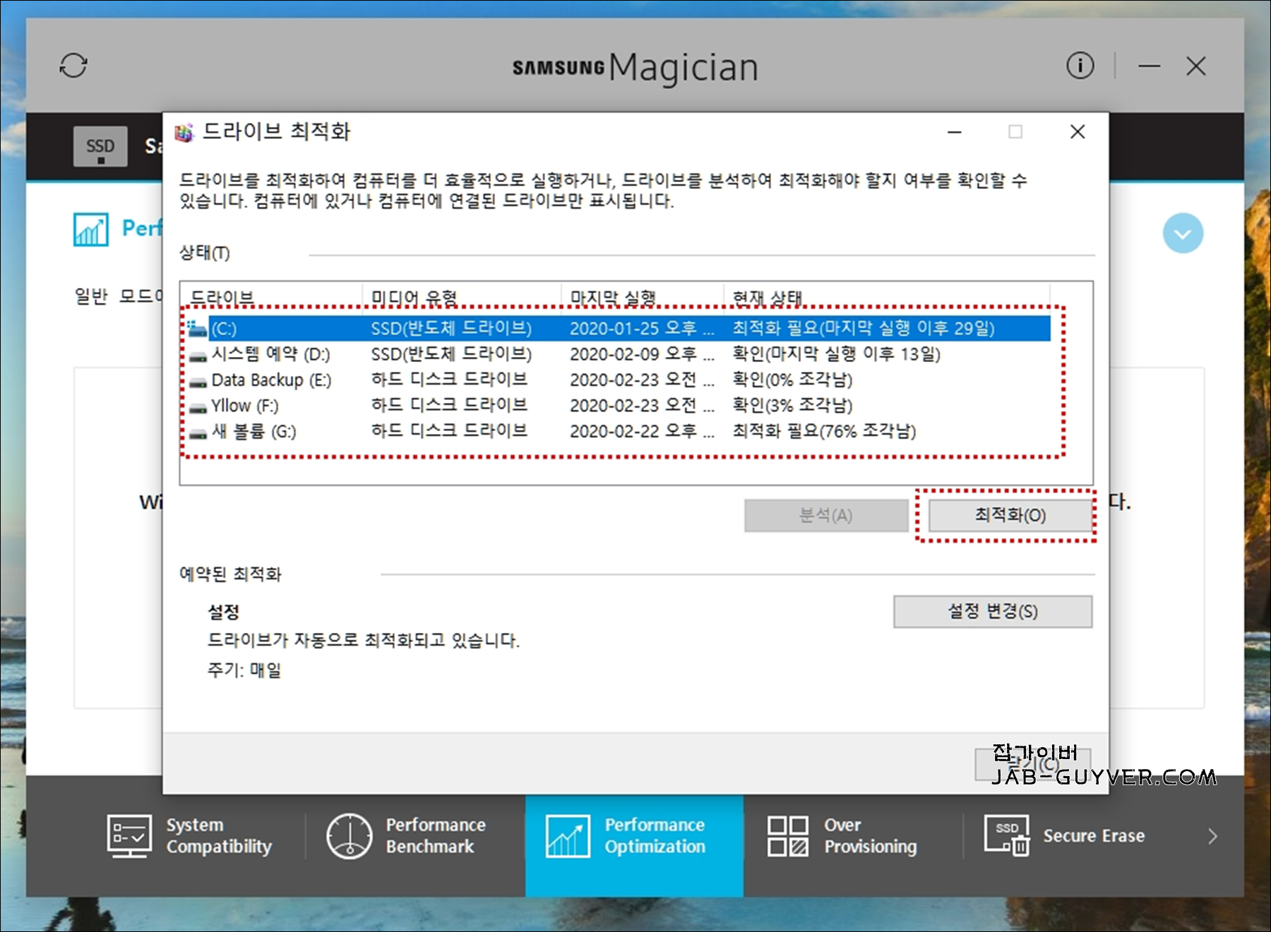Screen dimensions: 1271x932
Task: Minimize the Samsung Magician window
Action: [1149, 66]
